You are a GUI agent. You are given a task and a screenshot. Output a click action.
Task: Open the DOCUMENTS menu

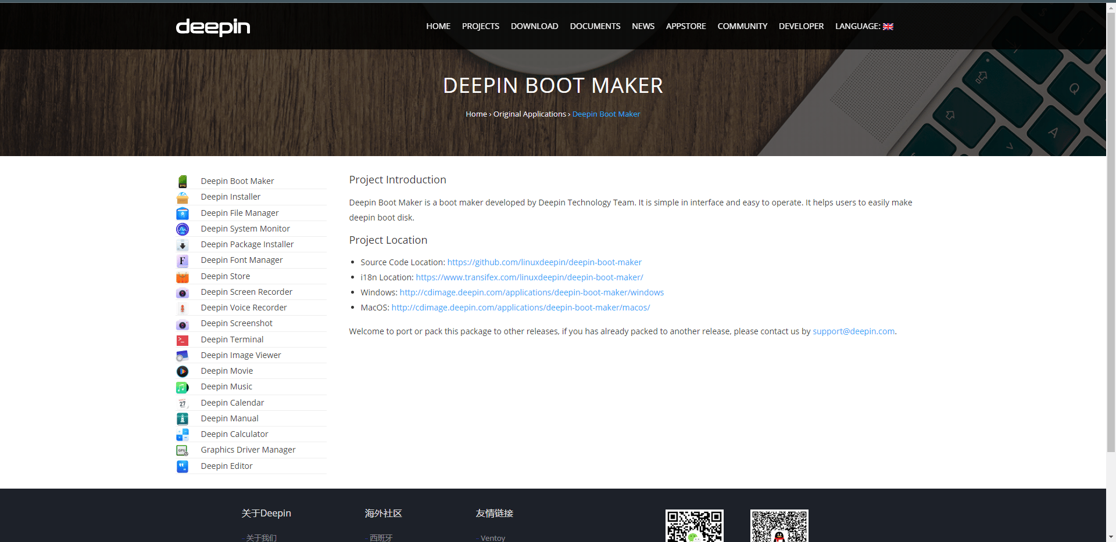[595, 26]
